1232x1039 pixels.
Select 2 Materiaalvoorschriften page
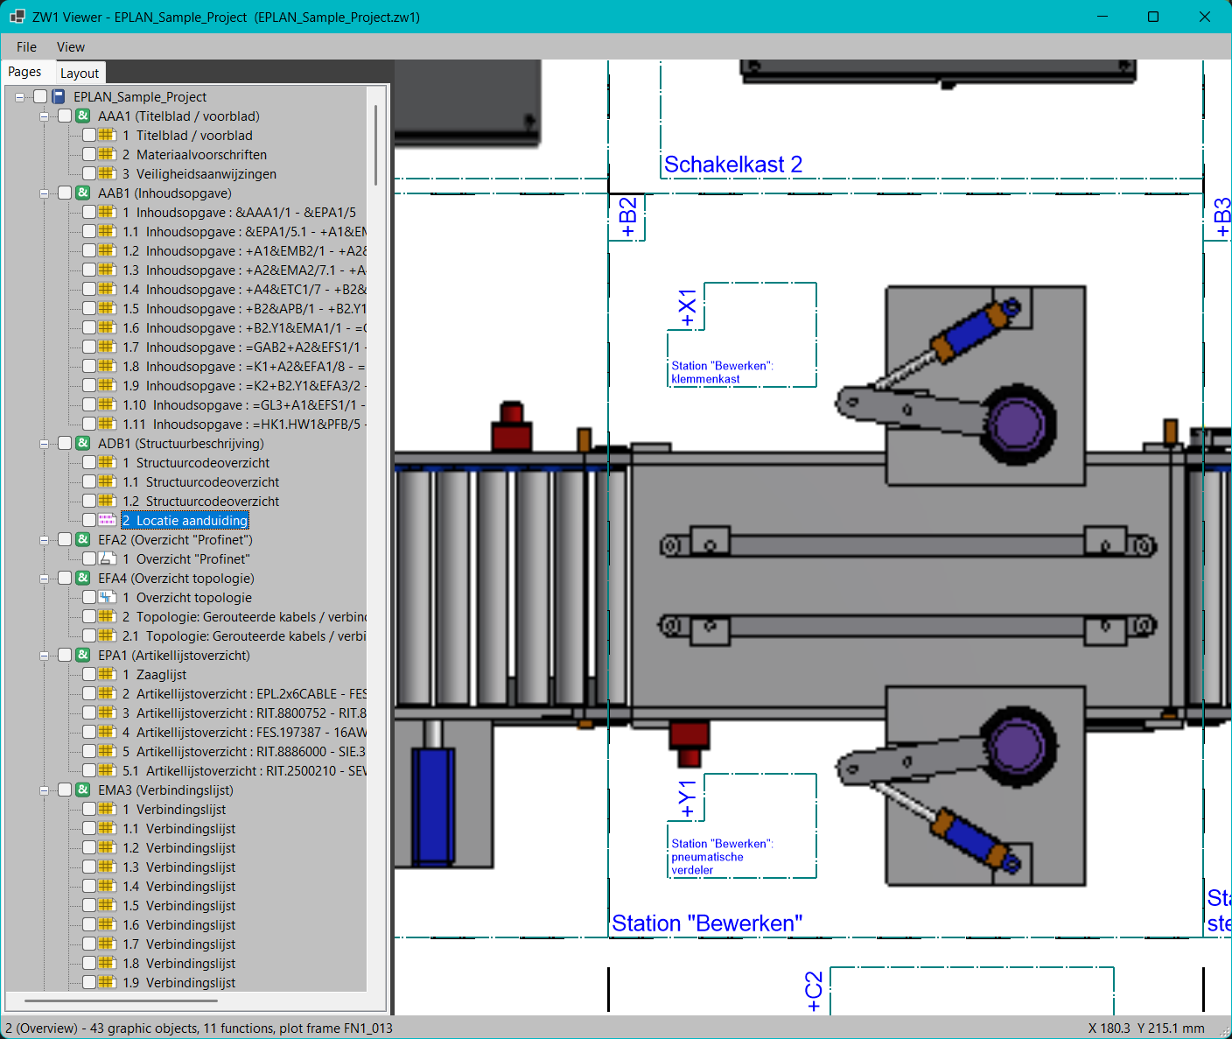[194, 154]
